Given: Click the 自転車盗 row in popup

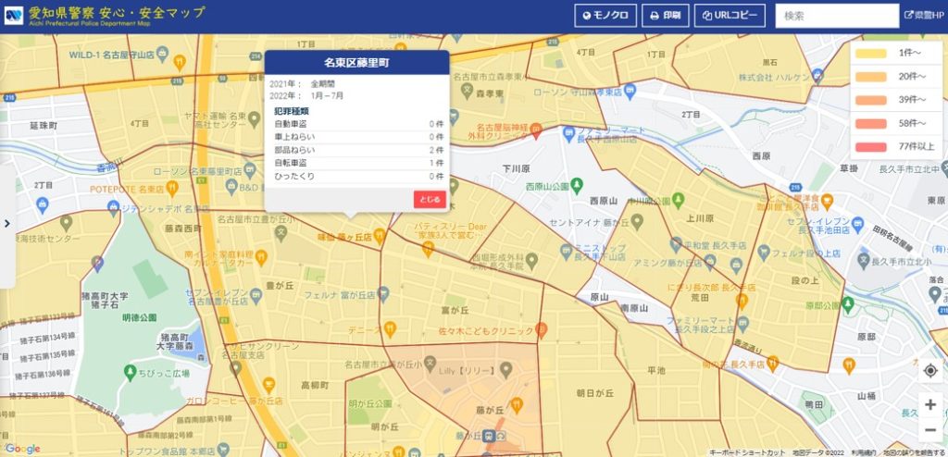Looking at the screenshot, I should [359, 163].
